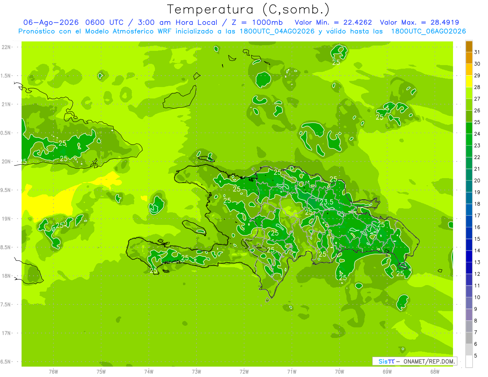The height and width of the screenshot is (377, 488).
Task: Click the '20' color bar label
Action: pyautogui.click(x=477, y=181)
